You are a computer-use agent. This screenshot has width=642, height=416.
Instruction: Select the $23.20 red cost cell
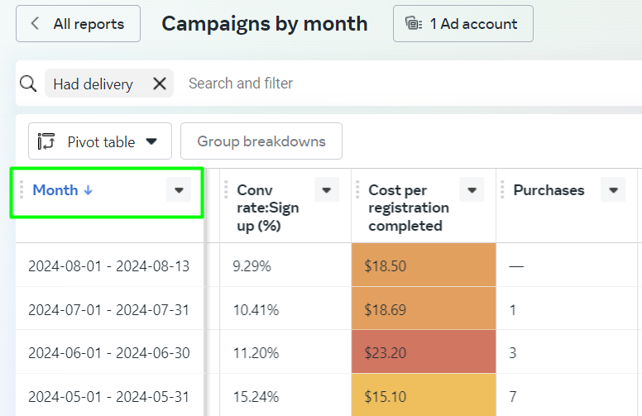pyautogui.click(x=424, y=352)
